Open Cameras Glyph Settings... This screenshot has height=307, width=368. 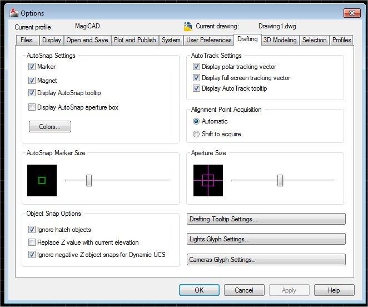(x=266, y=260)
